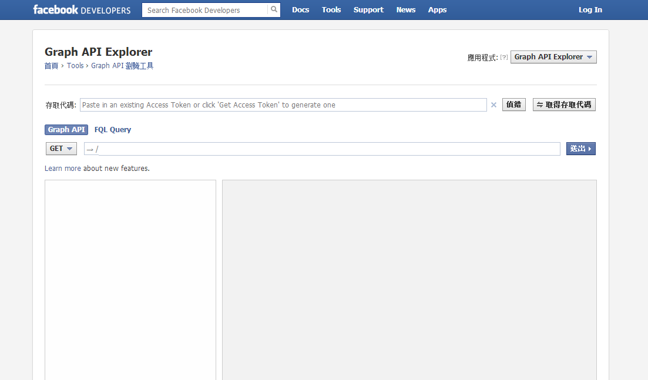Click the 偵錯 debug button
This screenshot has width=648, height=380.
point(513,105)
